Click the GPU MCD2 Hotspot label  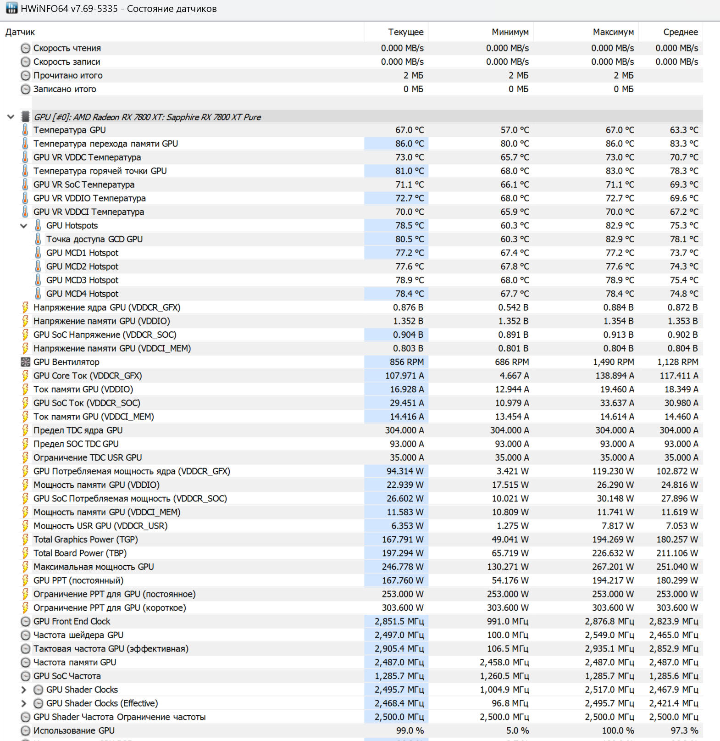point(82,267)
